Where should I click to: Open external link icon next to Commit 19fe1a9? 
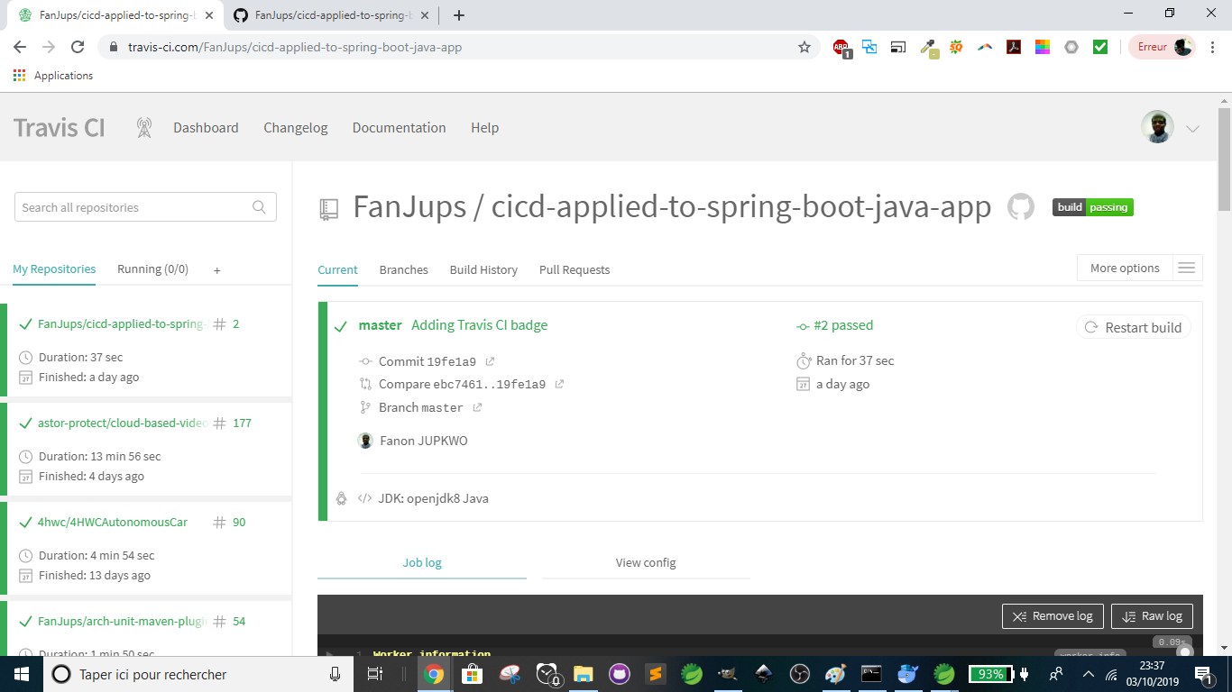(x=491, y=361)
